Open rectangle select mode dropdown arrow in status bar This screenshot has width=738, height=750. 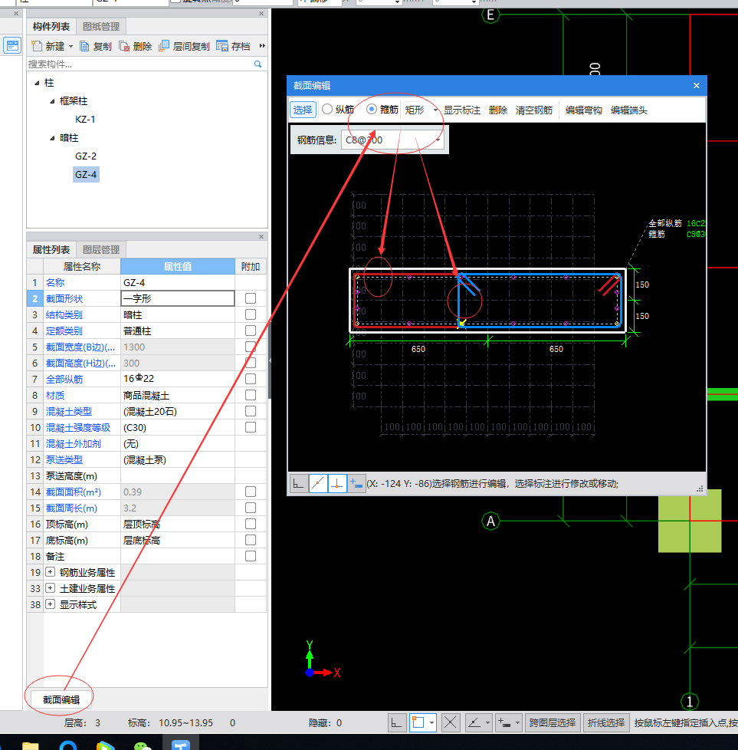(432, 722)
